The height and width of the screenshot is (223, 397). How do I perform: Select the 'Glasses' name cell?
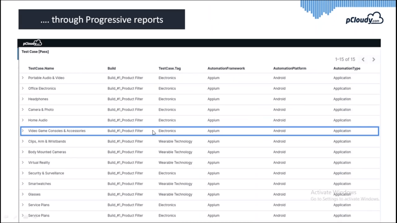coord(34,194)
